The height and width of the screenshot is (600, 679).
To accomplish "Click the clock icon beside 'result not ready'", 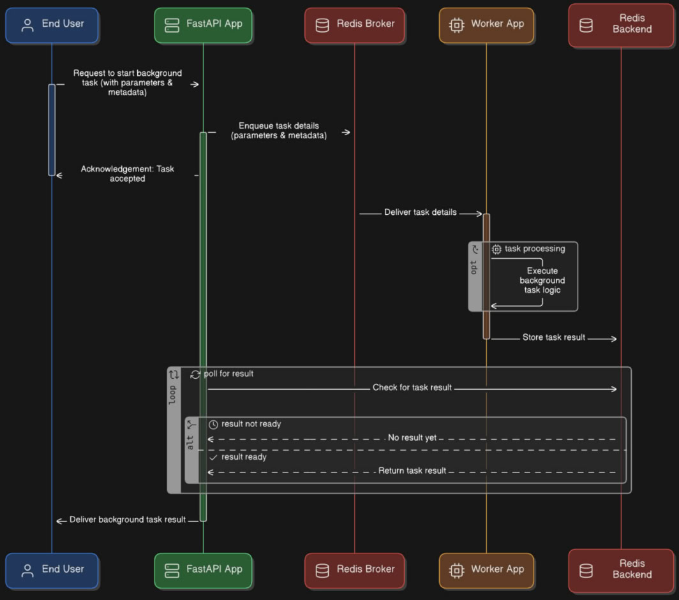I will [x=213, y=425].
